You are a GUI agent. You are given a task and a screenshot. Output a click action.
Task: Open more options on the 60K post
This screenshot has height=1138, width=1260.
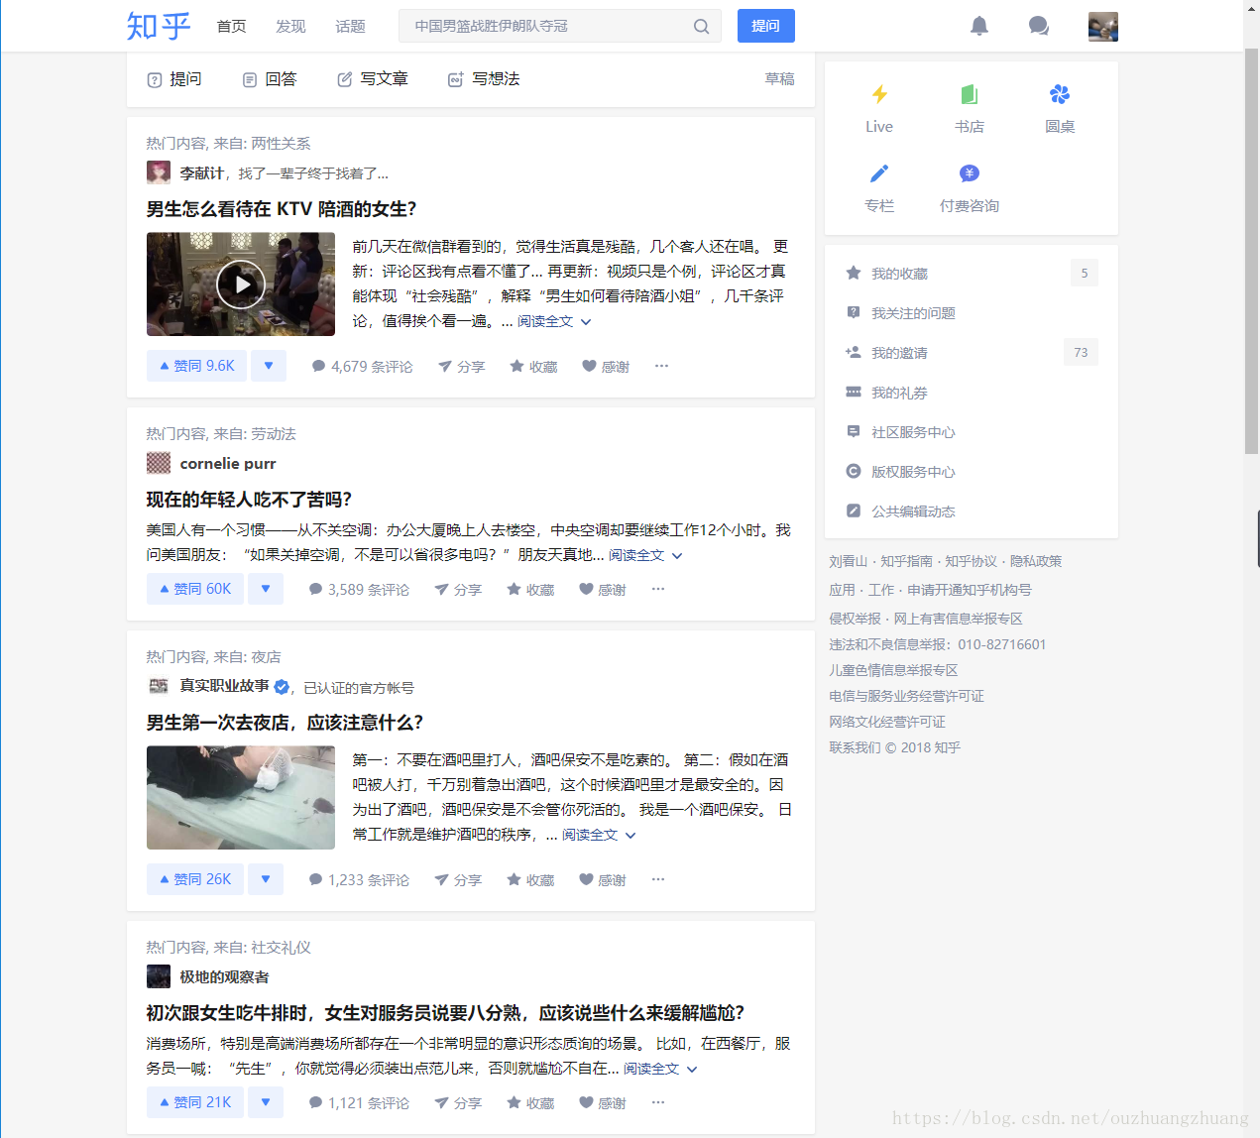point(658,589)
